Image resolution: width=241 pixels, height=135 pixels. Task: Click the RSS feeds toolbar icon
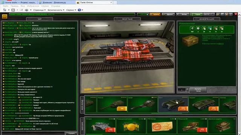tap(13, 10)
